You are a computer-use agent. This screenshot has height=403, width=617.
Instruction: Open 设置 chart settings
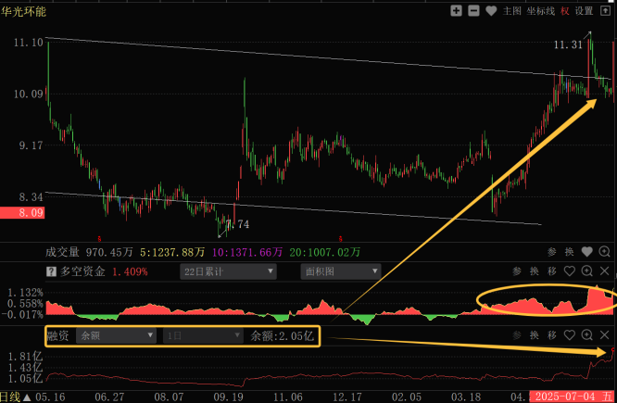[x=584, y=11]
